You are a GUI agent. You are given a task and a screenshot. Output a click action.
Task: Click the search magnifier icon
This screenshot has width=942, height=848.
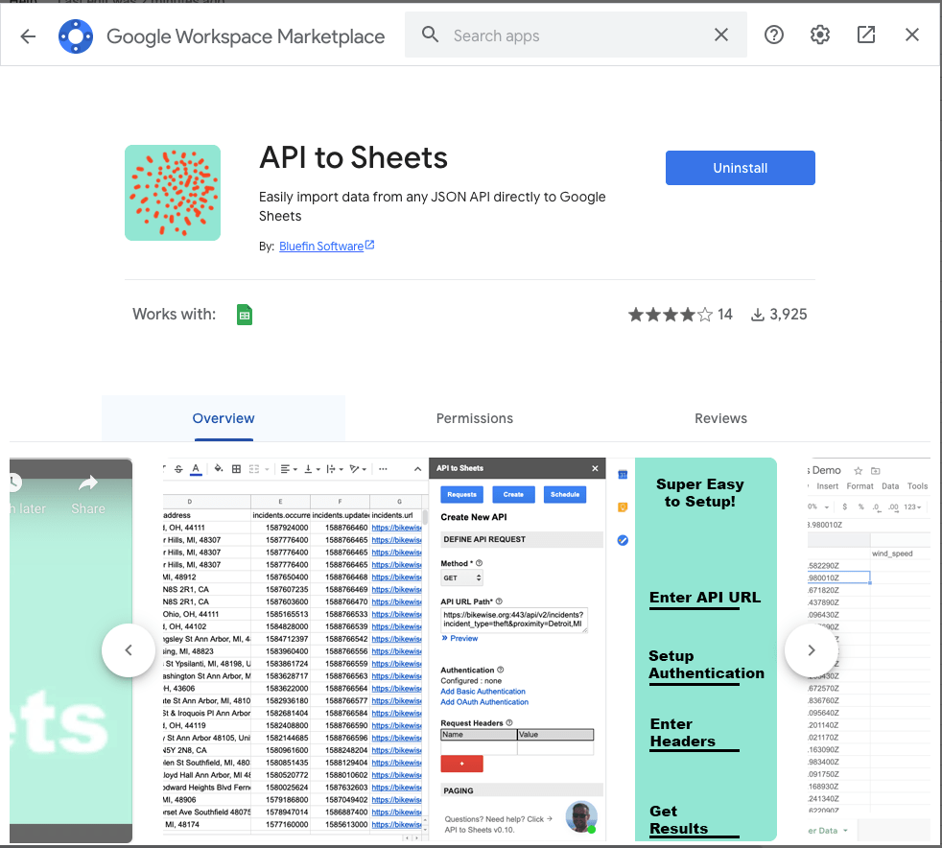(x=430, y=35)
